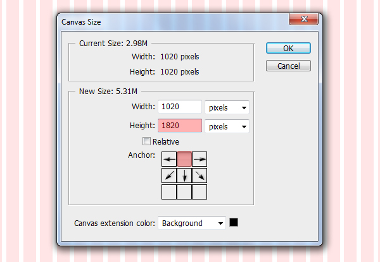380x262 pixels.
Task: Select the down-left arrow anchor cell
Action: (x=169, y=176)
